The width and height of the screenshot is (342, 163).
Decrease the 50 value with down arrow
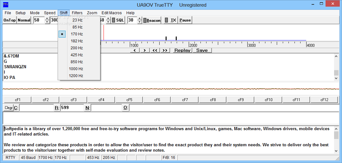47,22
